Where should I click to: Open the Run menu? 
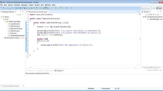coord(42,5)
